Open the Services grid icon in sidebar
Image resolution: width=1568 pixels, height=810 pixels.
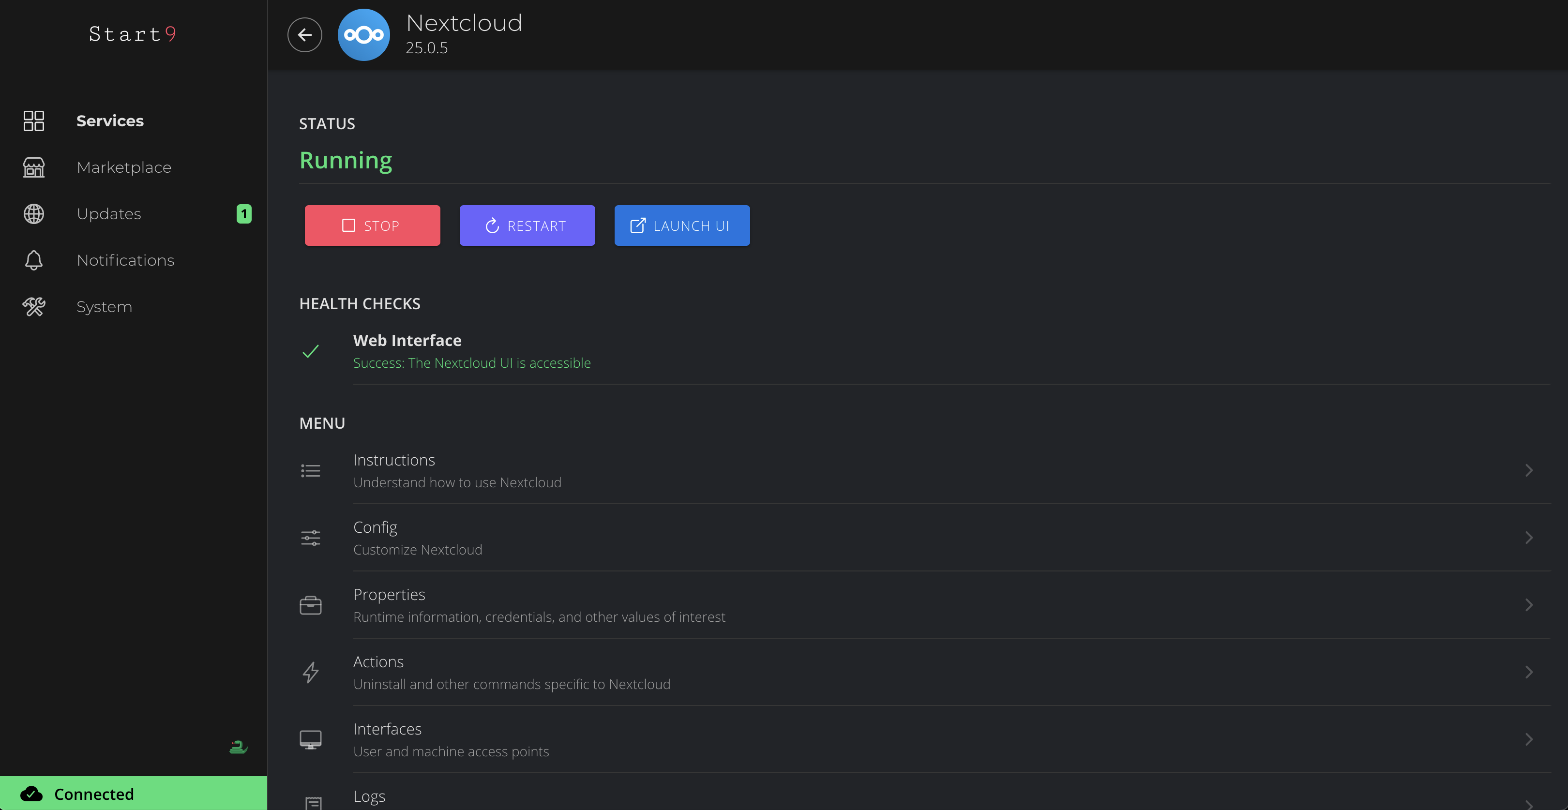click(33, 121)
